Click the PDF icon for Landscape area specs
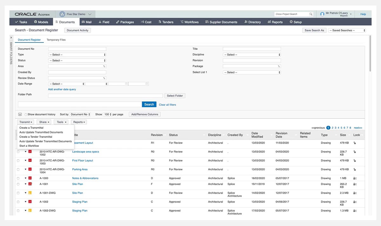 click(30, 152)
